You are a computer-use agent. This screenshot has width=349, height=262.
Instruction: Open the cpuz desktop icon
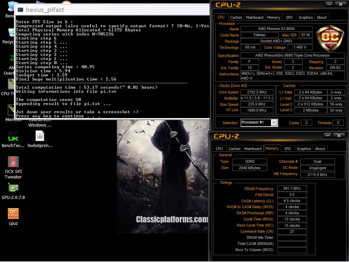pos(13,217)
